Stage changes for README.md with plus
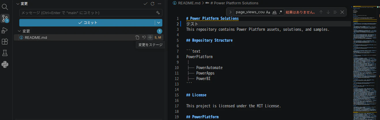Screen dimensions: 380x120 coord(150,37)
